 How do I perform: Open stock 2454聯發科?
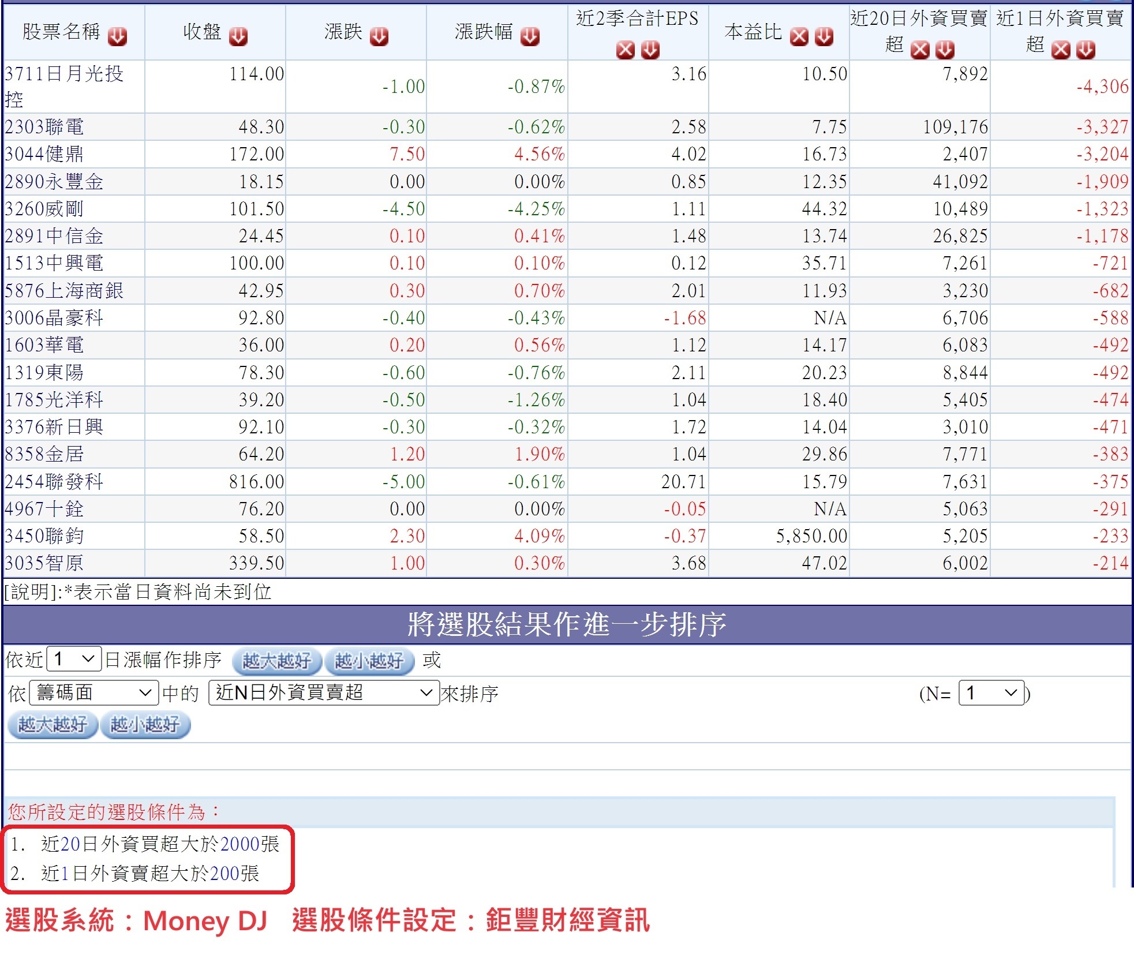click(x=54, y=482)
